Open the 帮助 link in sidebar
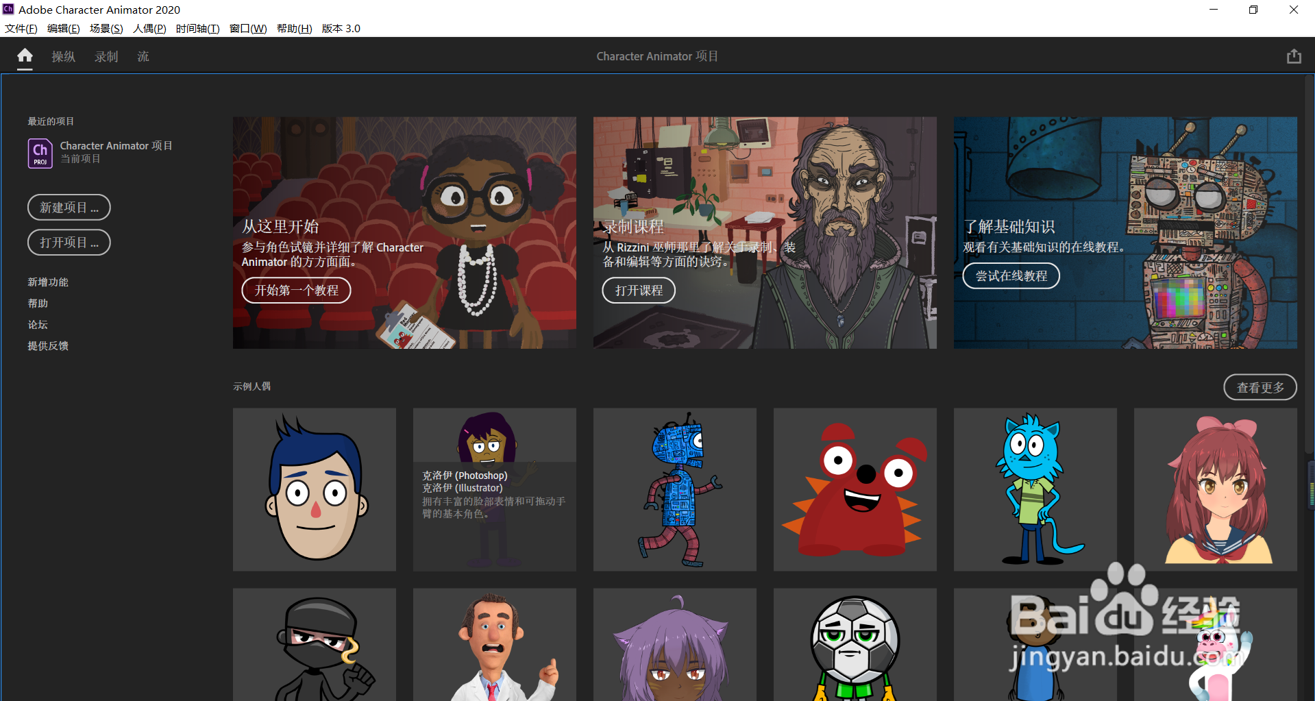Viewport: 1315px width, 701px height. 38,303
